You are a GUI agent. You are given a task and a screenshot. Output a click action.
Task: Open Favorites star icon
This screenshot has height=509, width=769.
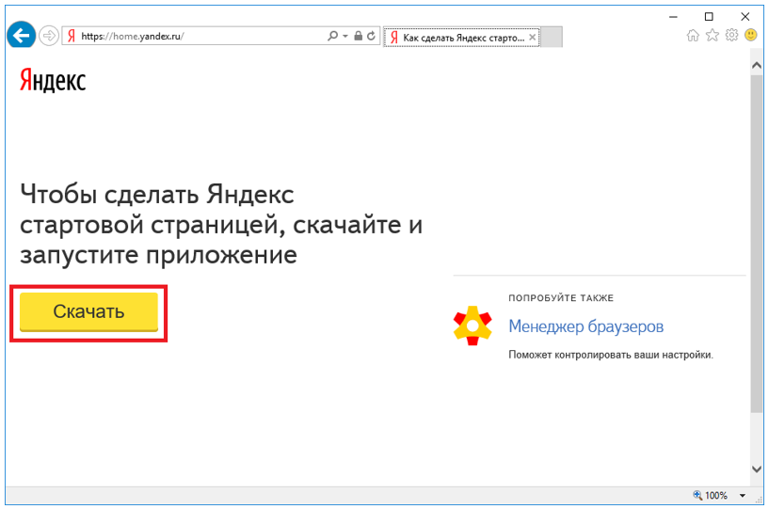713,36
